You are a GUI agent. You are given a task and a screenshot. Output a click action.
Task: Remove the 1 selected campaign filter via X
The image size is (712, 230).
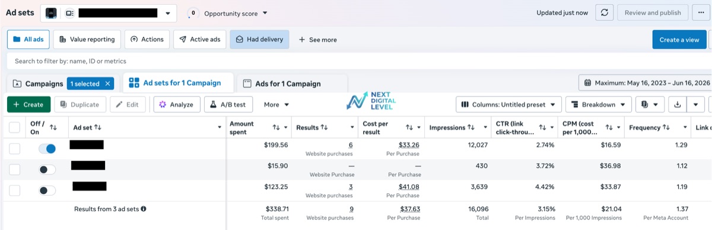107,84
